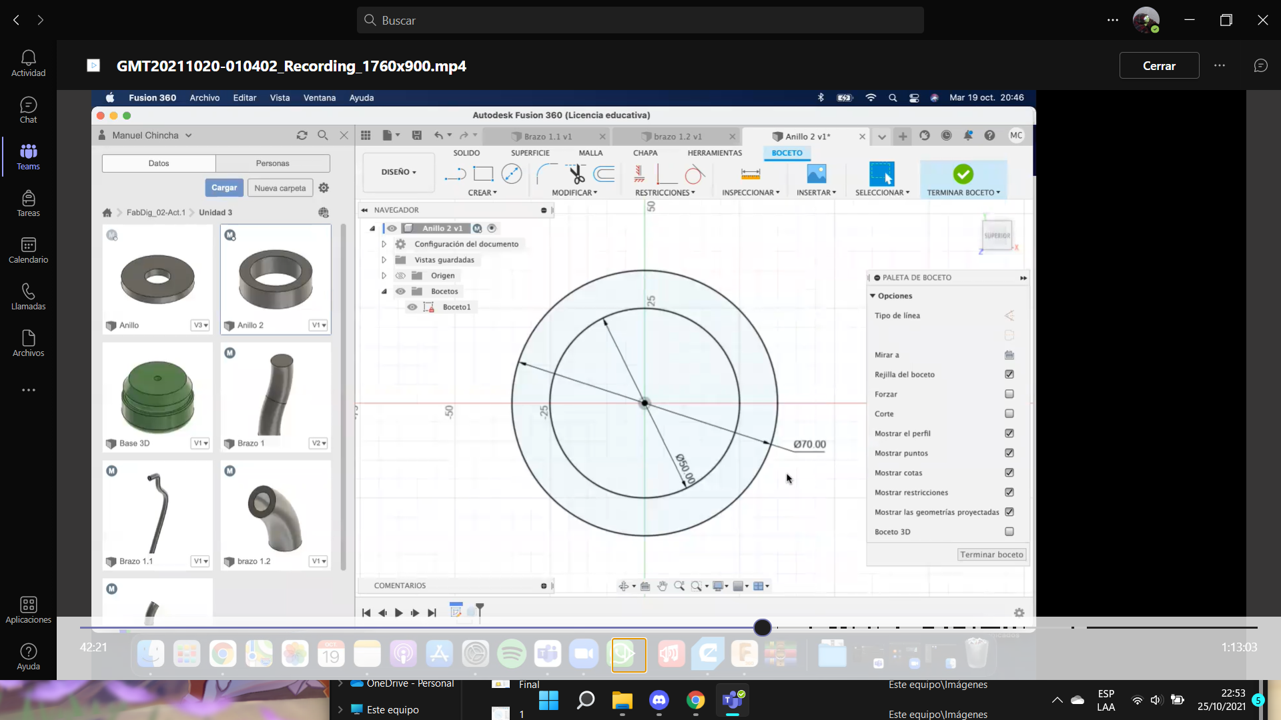Uncheck Rejilla del boceto option
1281x720 pixels.
click(x=1009, y=375)
